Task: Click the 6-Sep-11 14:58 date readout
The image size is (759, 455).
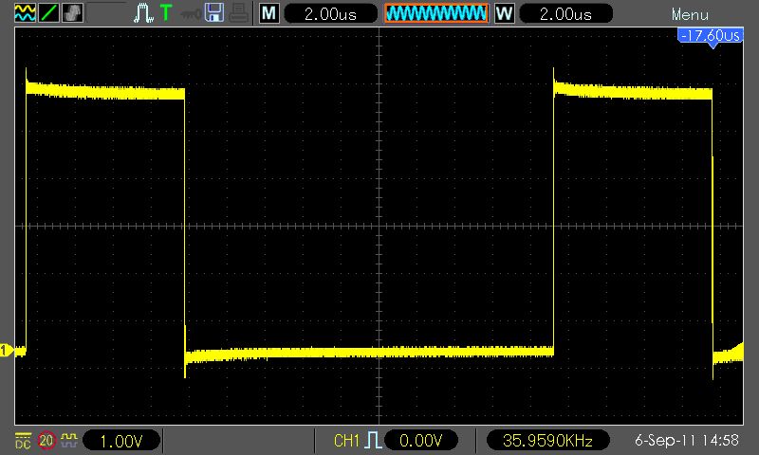Action: 686,441
